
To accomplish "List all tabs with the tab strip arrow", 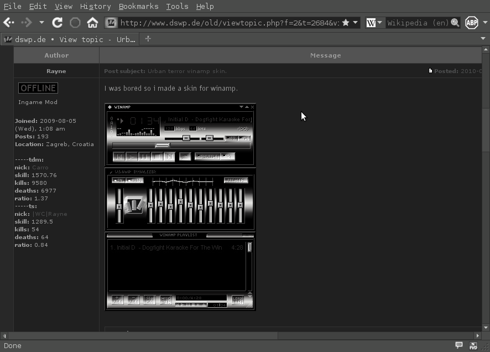I will point(483,39).
